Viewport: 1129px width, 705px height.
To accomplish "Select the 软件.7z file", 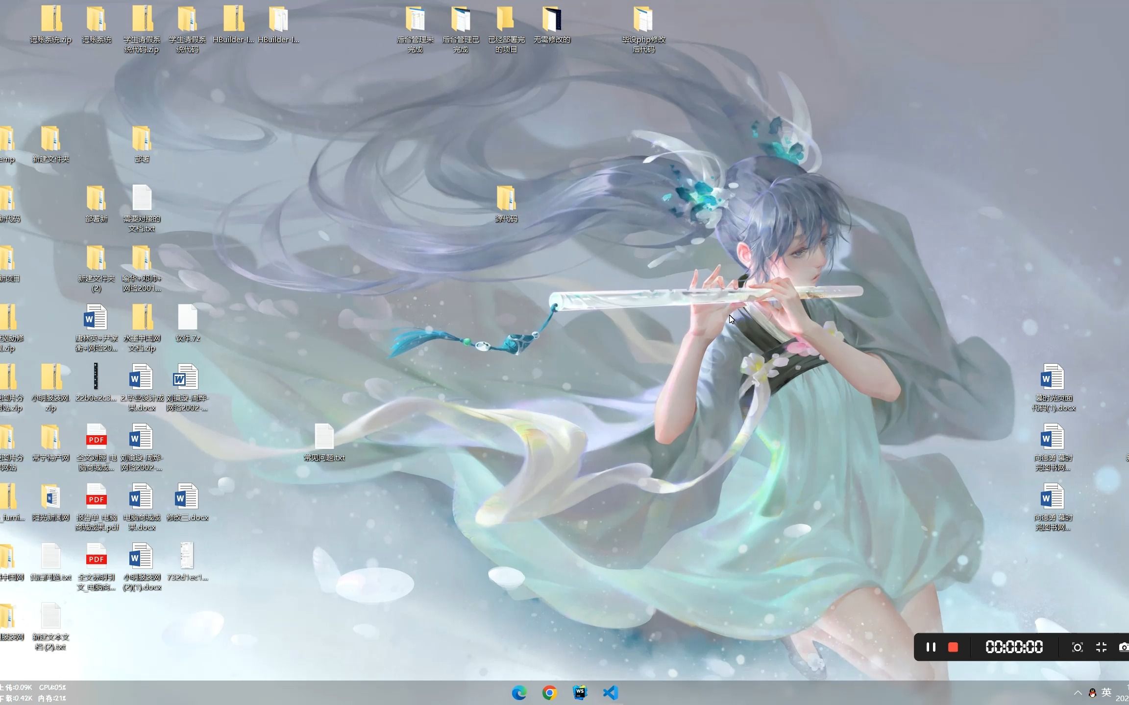I will click(x=187, y=323).
